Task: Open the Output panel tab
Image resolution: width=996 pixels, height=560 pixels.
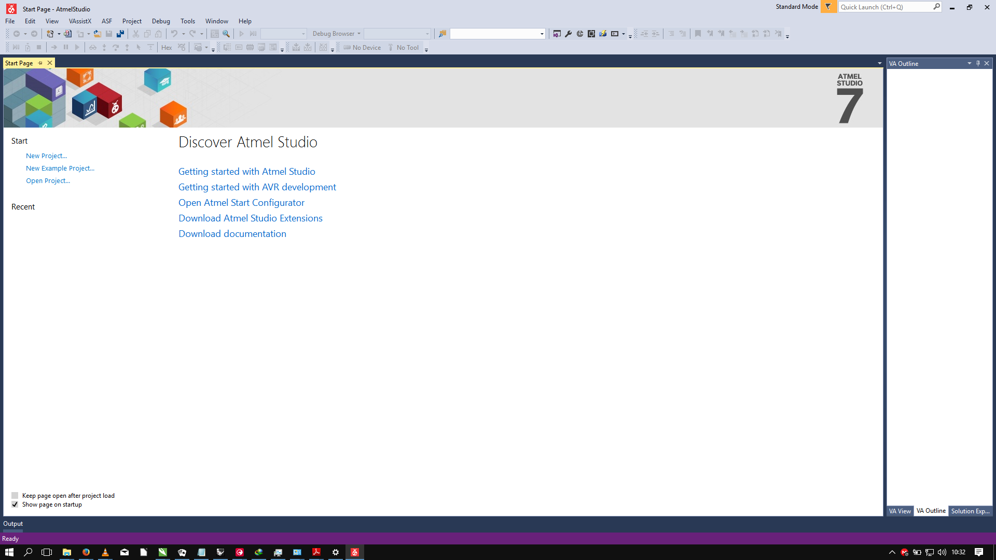Action: pos(13,524)
